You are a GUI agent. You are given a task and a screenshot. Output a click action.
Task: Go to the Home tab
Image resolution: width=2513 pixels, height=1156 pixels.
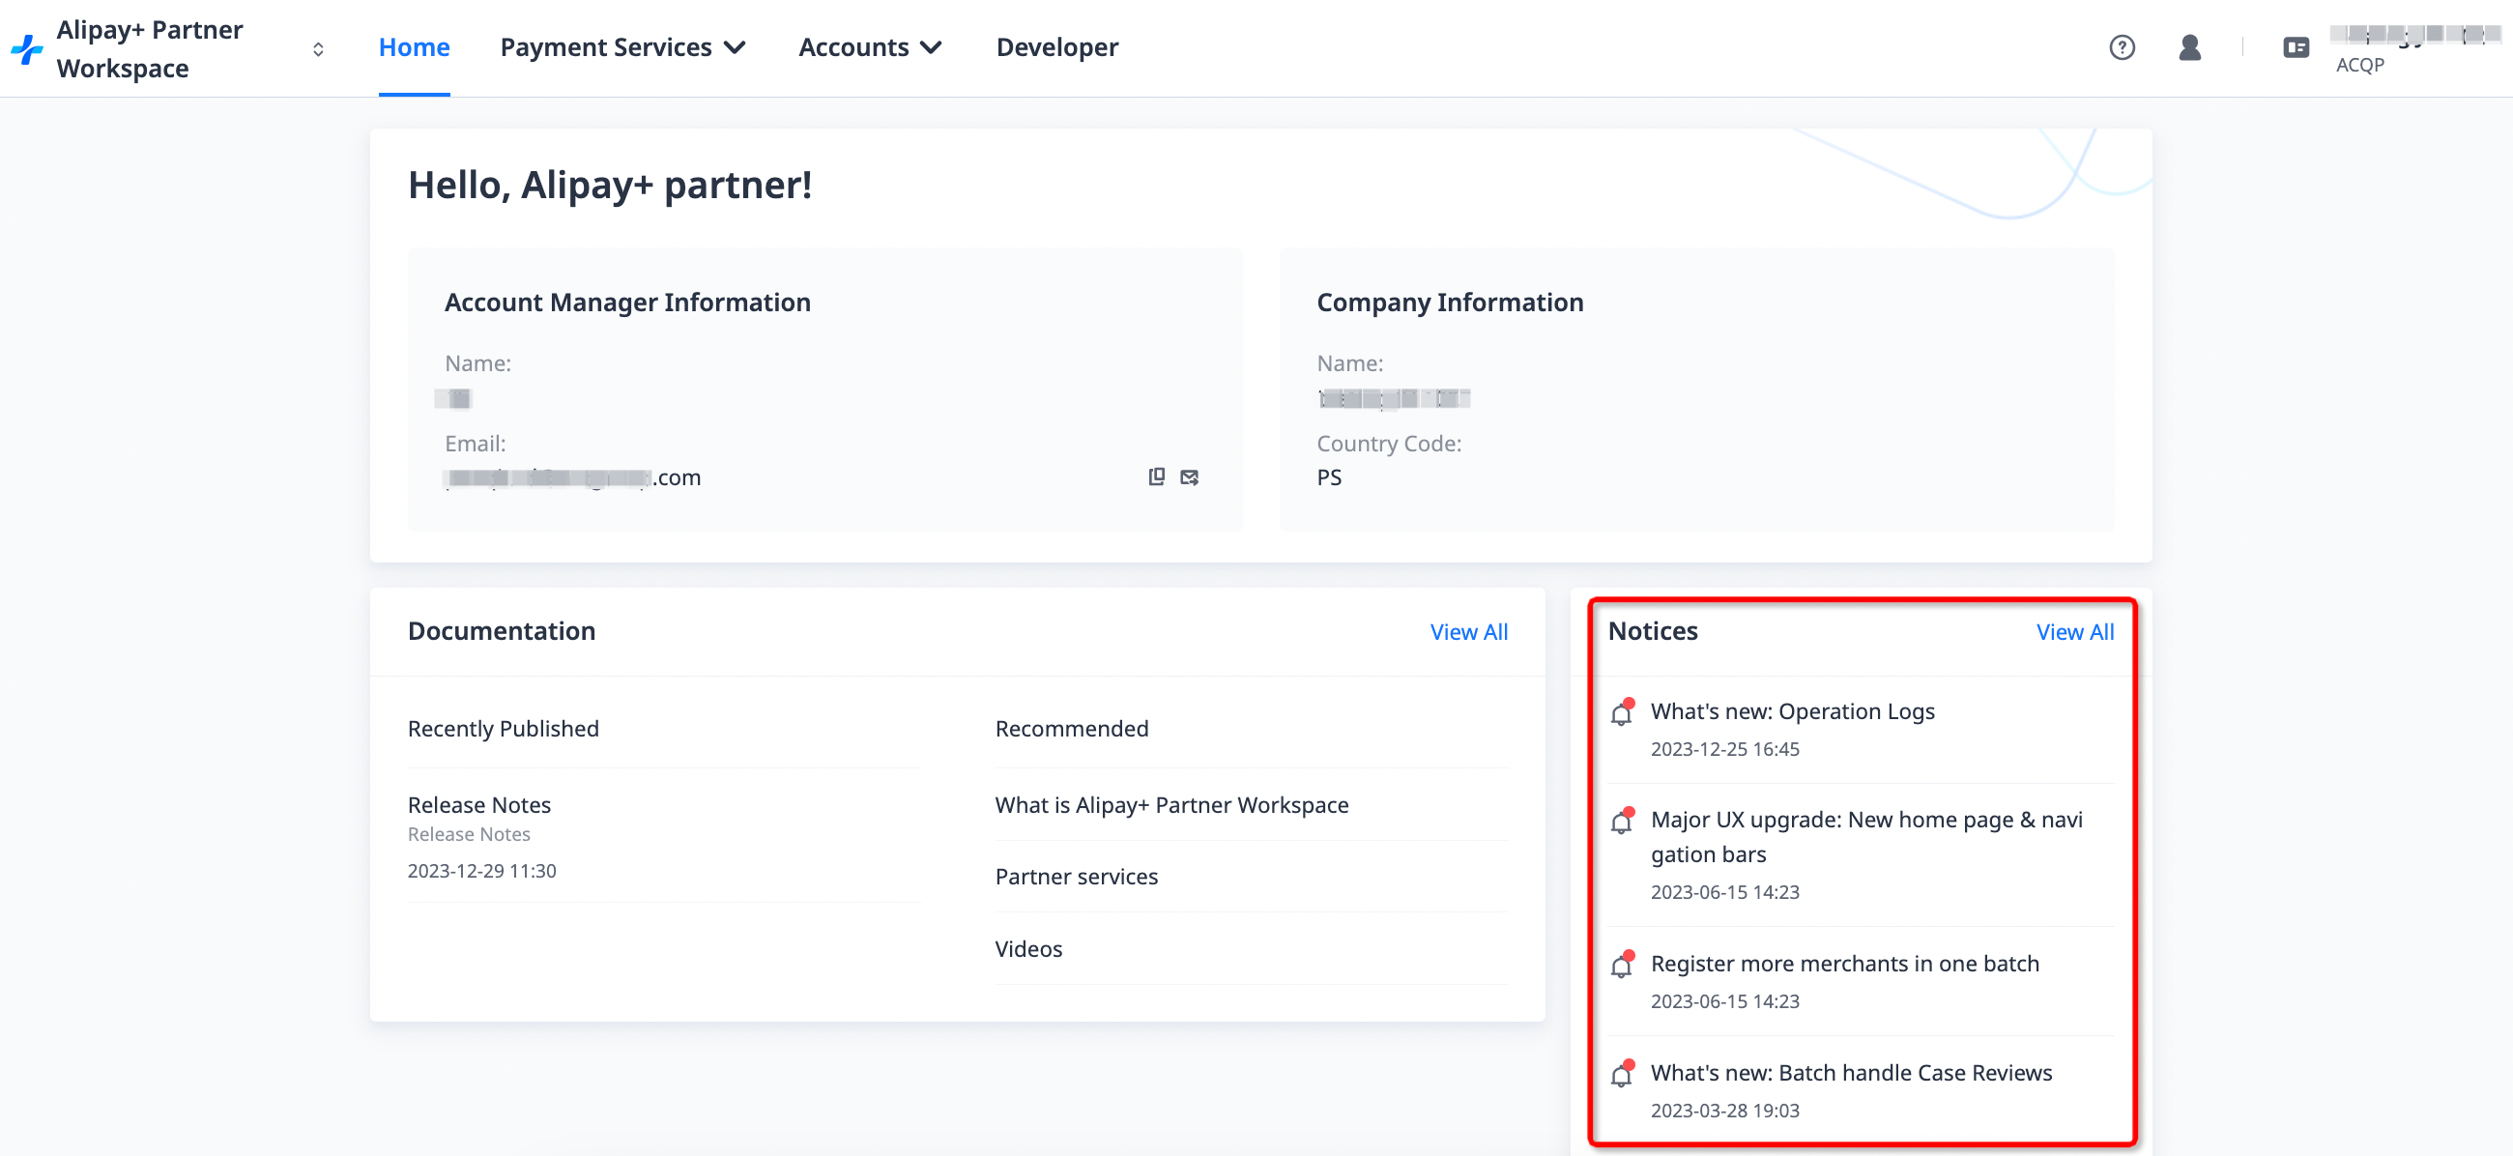(414, 47)
